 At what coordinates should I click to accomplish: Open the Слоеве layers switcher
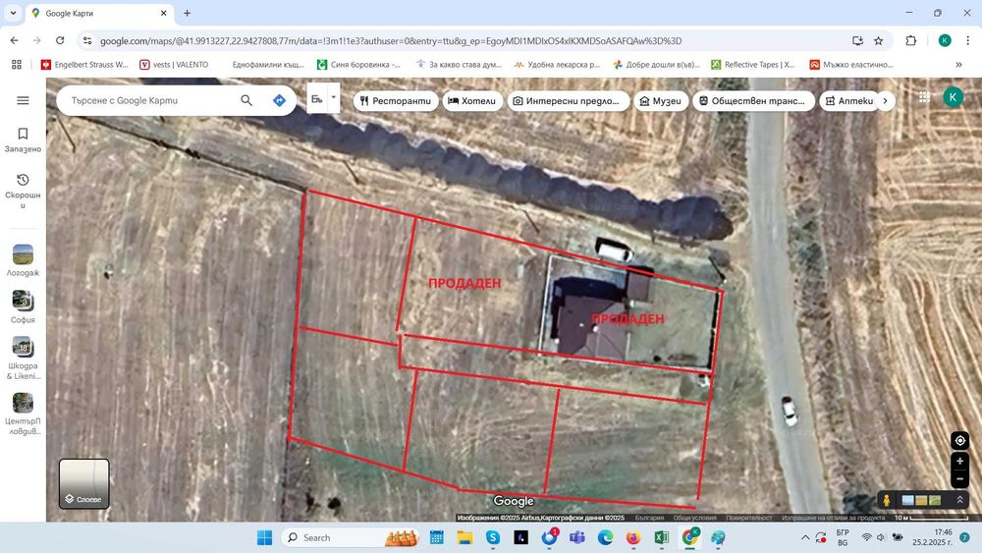coord(83,483)
